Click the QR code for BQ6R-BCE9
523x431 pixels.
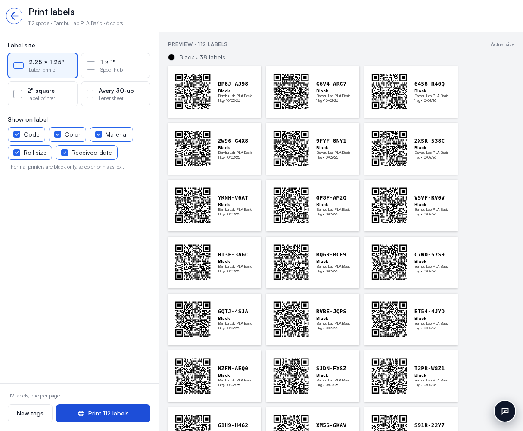pyautogui.click(x=291, y=262)
